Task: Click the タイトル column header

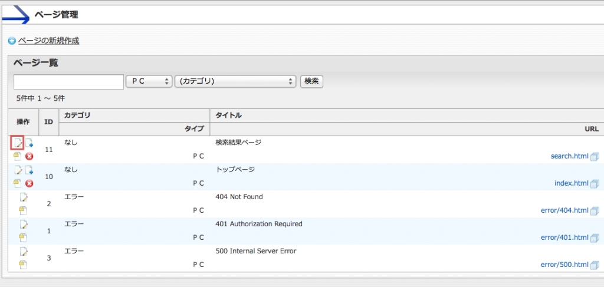Action: coord(229,115)
